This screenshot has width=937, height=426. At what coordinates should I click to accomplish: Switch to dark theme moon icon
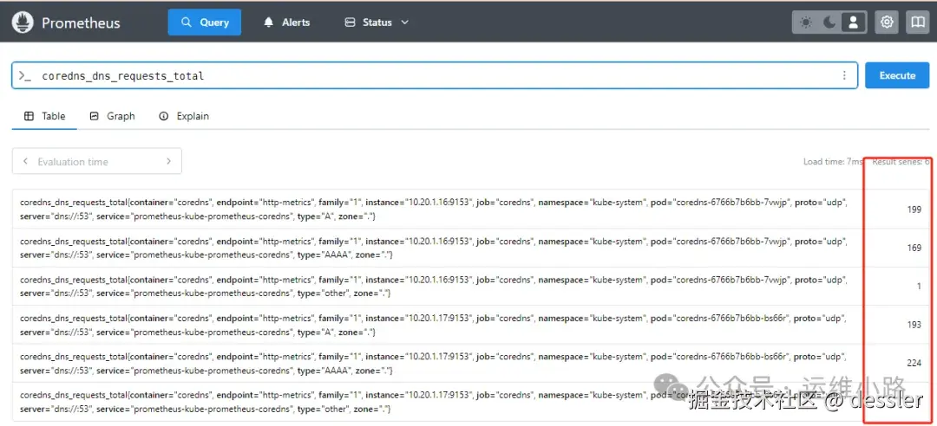(829, 23)
